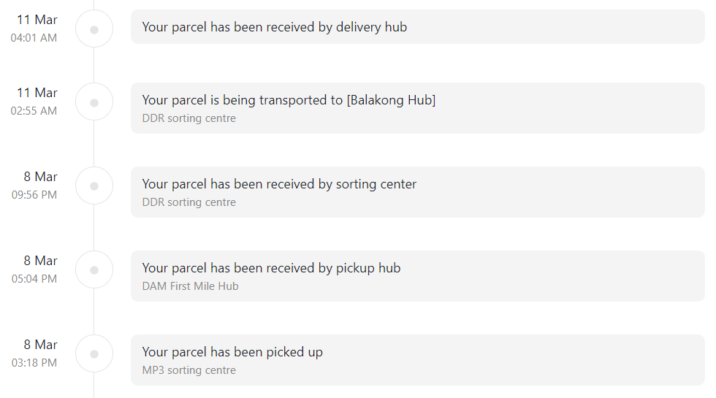Click the timeline dot for 8 Mar 03:18 PM
716x398 pixels.
pos(94,354)
